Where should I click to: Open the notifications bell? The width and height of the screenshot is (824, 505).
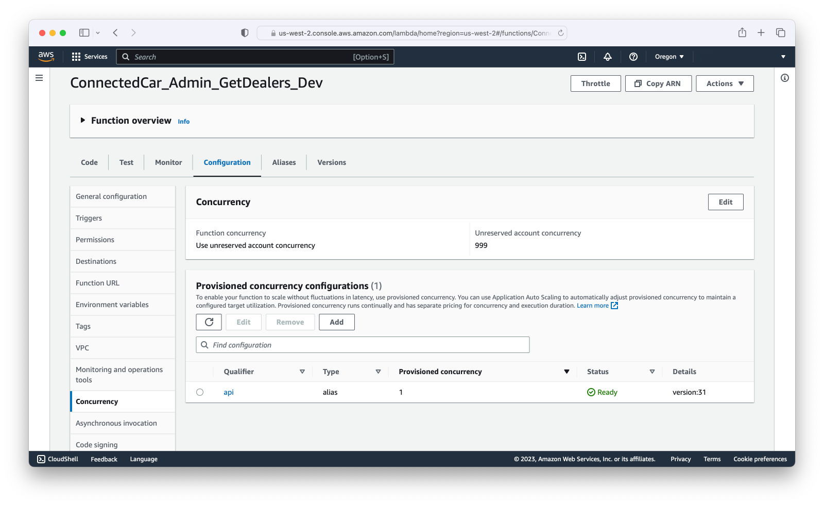tap(608, 57)
